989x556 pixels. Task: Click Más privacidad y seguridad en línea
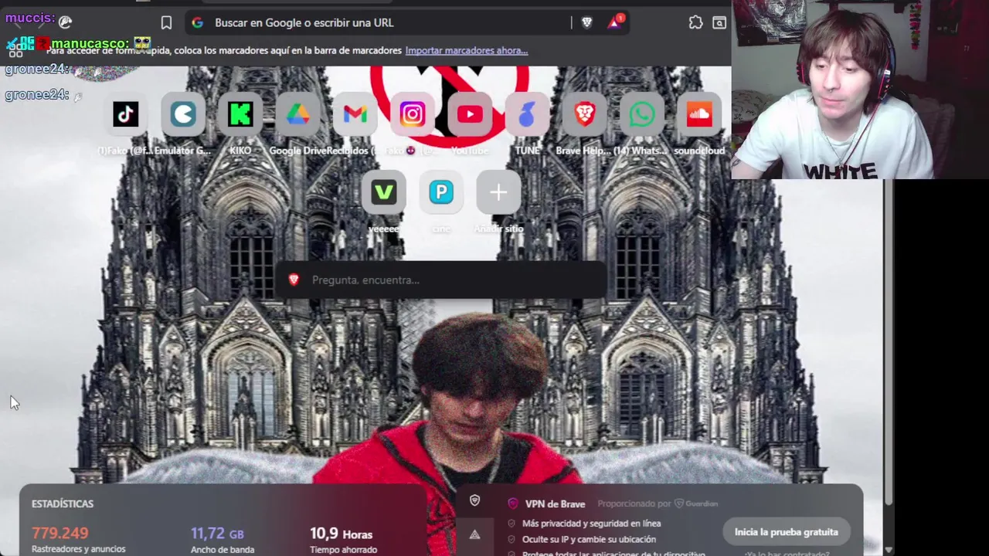591,524
